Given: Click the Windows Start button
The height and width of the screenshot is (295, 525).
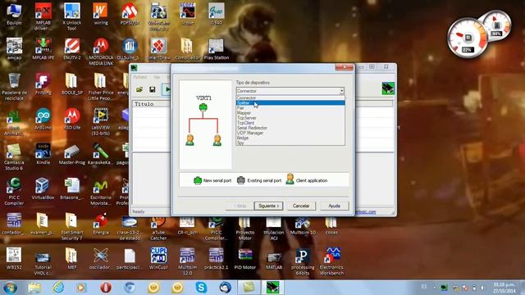Looking at the screenshot, I should point(10,288).
